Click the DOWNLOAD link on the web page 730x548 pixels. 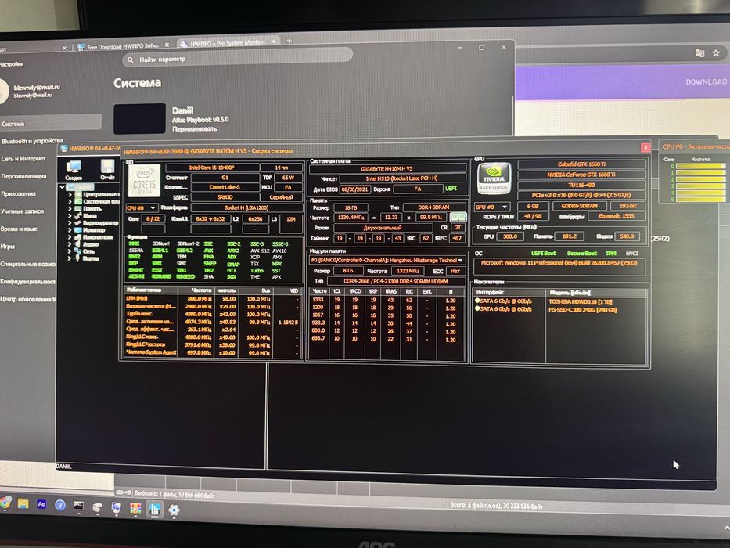coord(706,81)
